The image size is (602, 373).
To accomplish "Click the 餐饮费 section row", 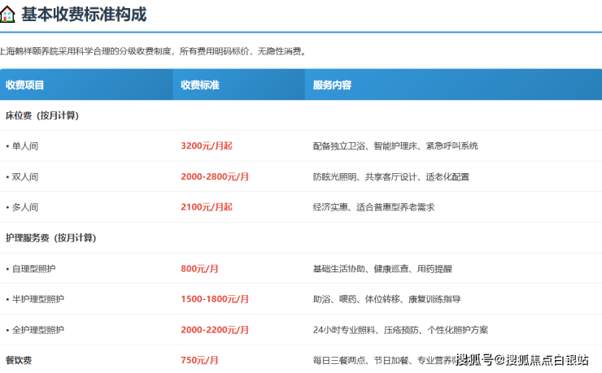I will tap(19, 360).
